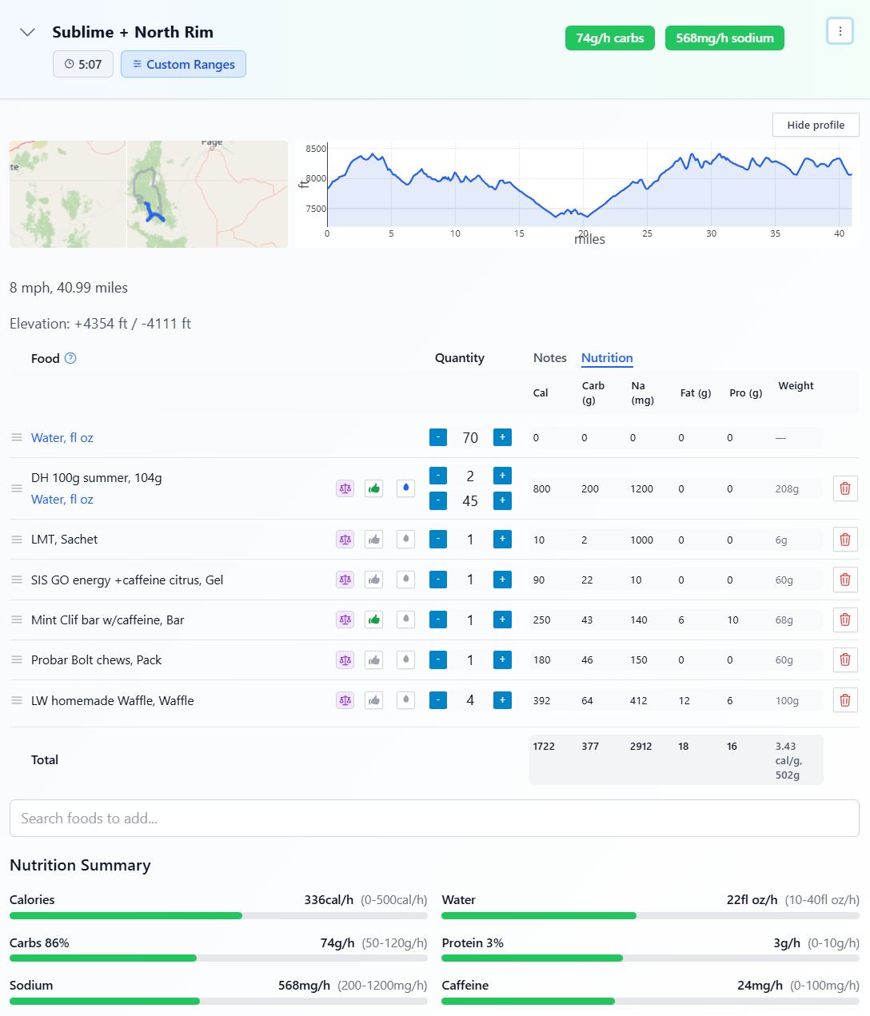Enable the thumbs-up for Probar Bolt chews

[373, 659]
